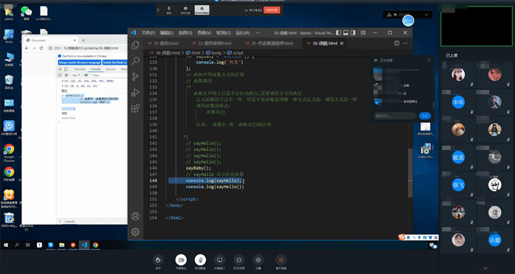The height and width of the screenshot is (274, 515).
Task: Open the VS Code Explorer panel
Action: coord(135,45)
